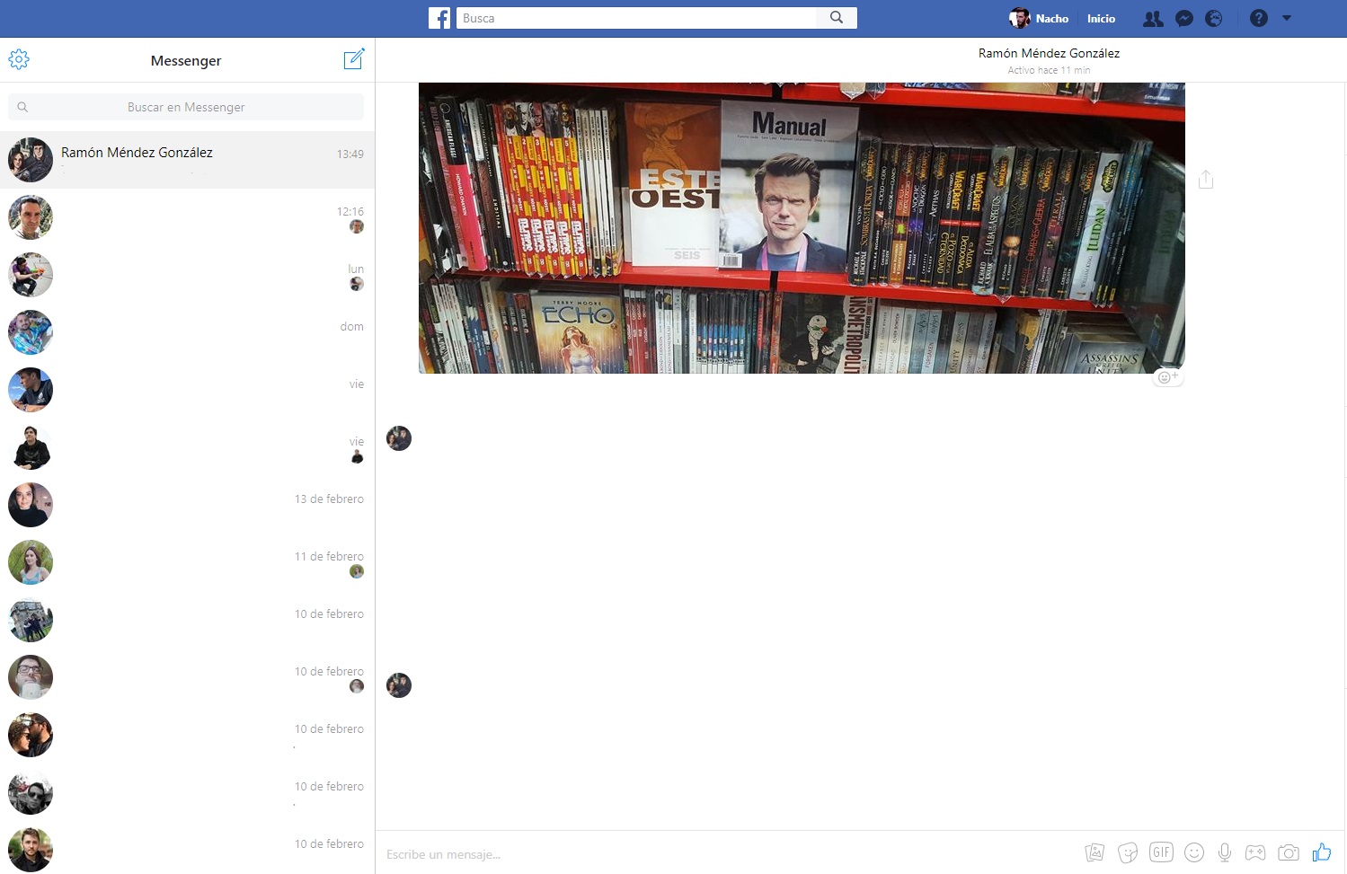Take a photo with the camera icon
1347x874 pixels.
click(x=1289, y=852)
